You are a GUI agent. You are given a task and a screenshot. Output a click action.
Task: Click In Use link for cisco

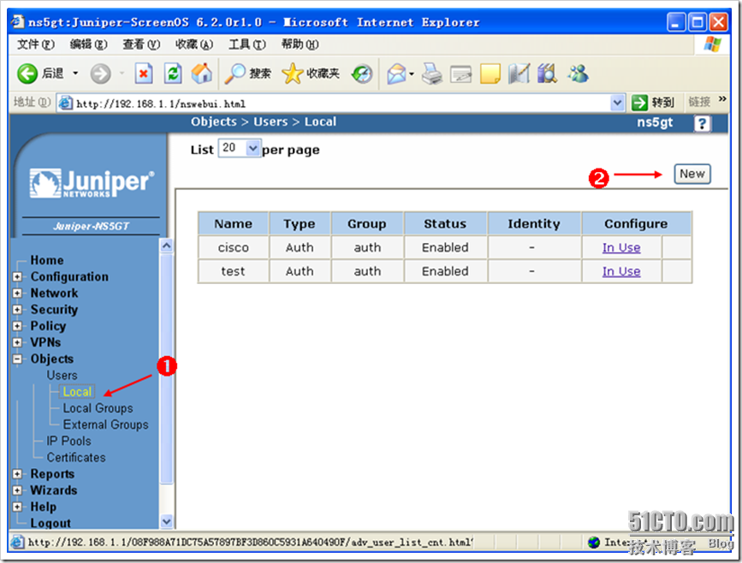[x=621, y=247]
